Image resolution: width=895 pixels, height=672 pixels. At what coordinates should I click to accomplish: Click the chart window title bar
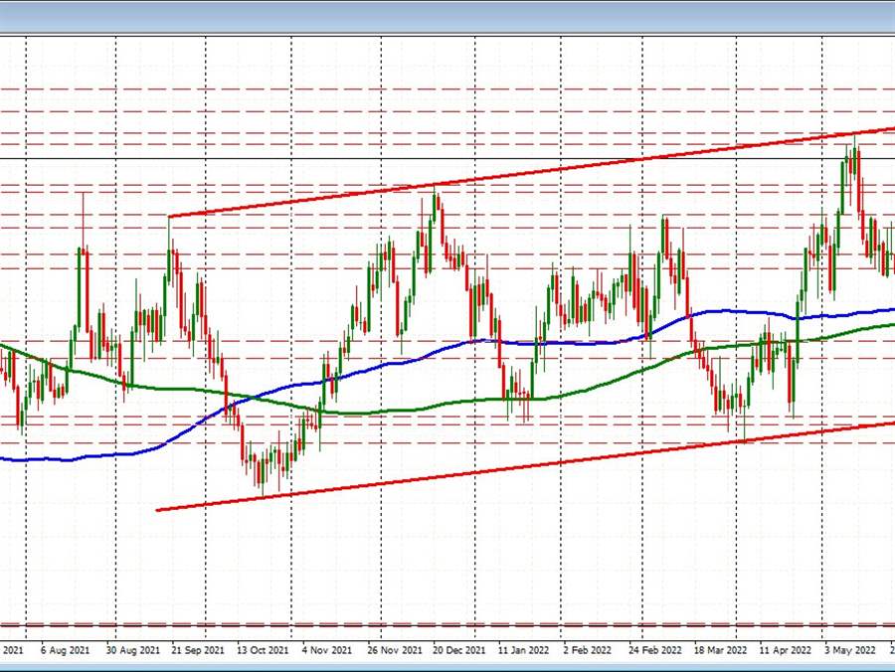[x=447, y=16]
